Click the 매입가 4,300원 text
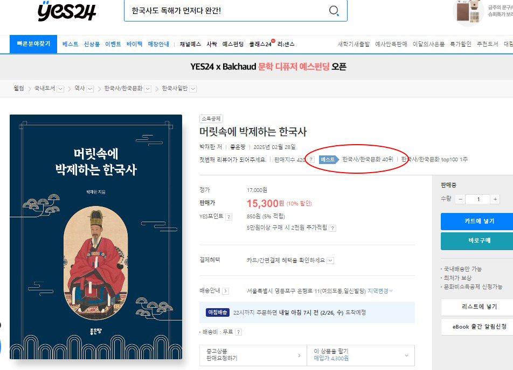This screenshot has height=370, width=513. tap(331, 359)
